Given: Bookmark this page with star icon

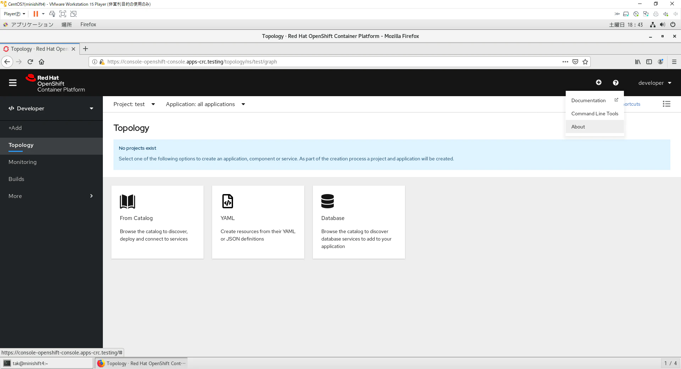Looking at the screenshot, I should click(585, 62).
